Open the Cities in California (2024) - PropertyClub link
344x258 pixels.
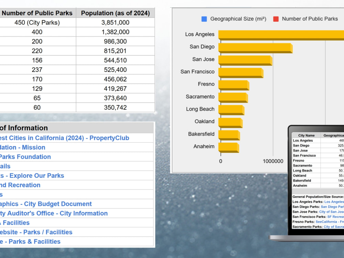(x=65, y=138)
